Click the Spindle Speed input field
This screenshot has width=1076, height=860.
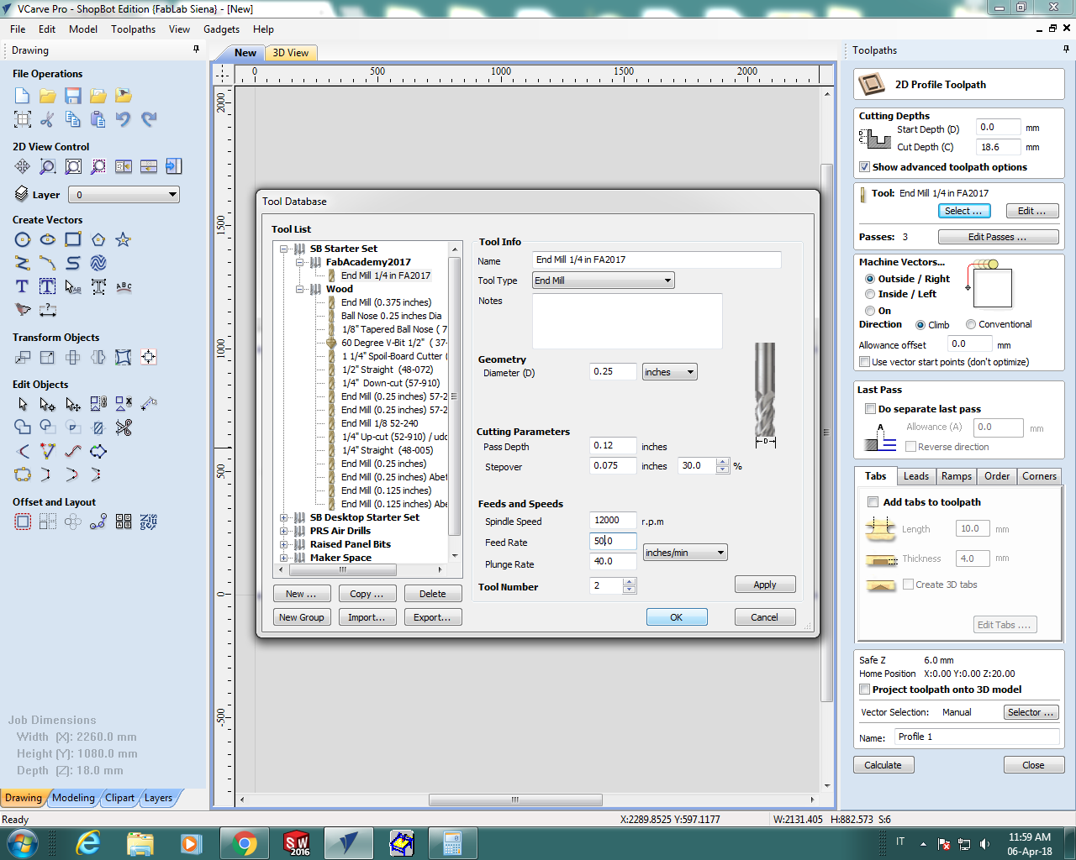click(x=613, y=521)
